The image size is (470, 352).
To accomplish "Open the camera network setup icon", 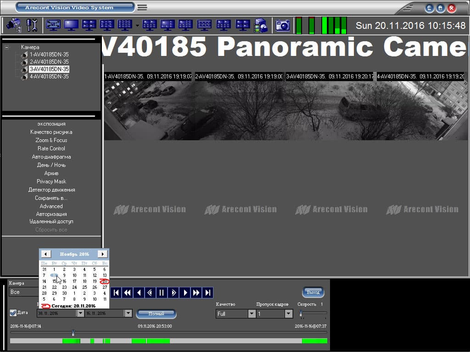I will [14, 25].
